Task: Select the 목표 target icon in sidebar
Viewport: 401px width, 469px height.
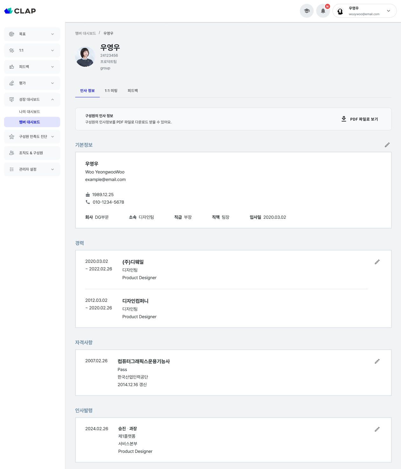Action: pyautogui.click(x=11, y=34)
